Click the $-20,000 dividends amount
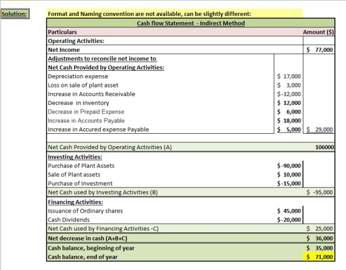Viewport: 346px width, 270px height. click(x=289, y=219)
